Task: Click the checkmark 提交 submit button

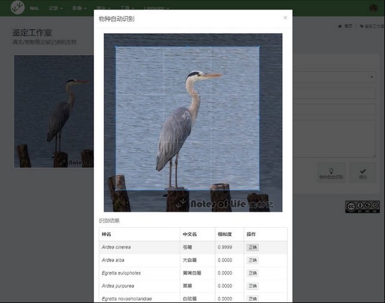Action: 363,173
